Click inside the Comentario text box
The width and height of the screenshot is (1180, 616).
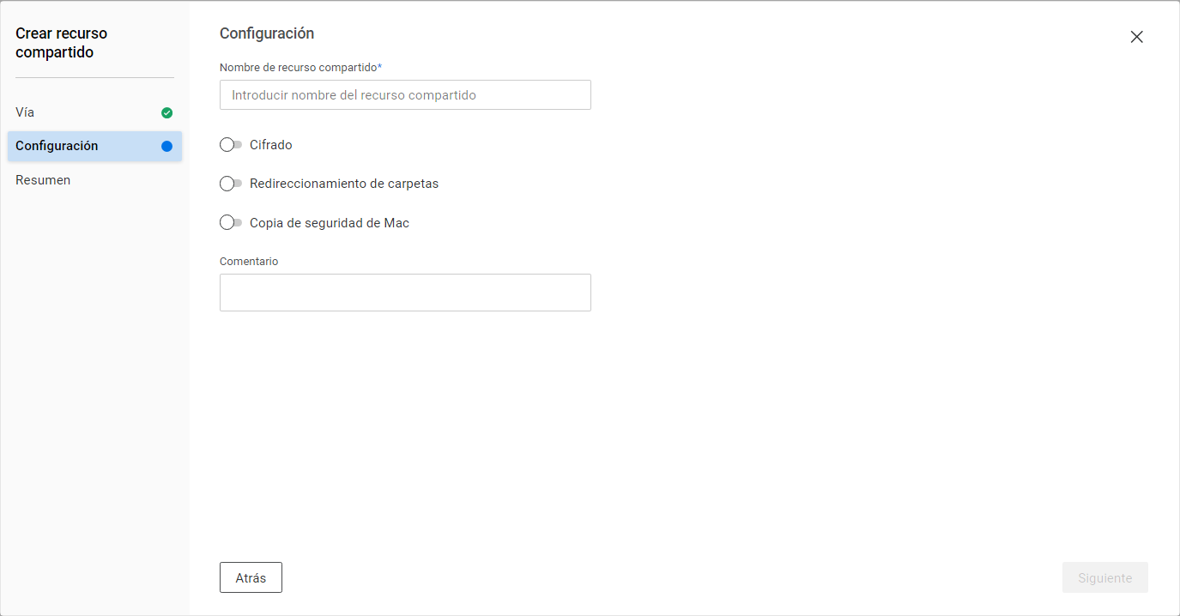405,293
